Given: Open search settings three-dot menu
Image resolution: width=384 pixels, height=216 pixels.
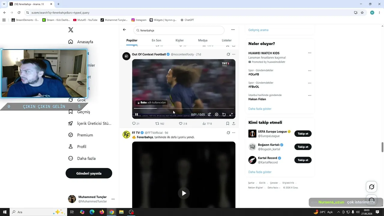Looking at the screenshot, I should pyautogui.click(x=233, y=30).
